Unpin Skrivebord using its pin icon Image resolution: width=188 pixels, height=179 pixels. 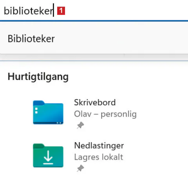click(x=80, y=125)
